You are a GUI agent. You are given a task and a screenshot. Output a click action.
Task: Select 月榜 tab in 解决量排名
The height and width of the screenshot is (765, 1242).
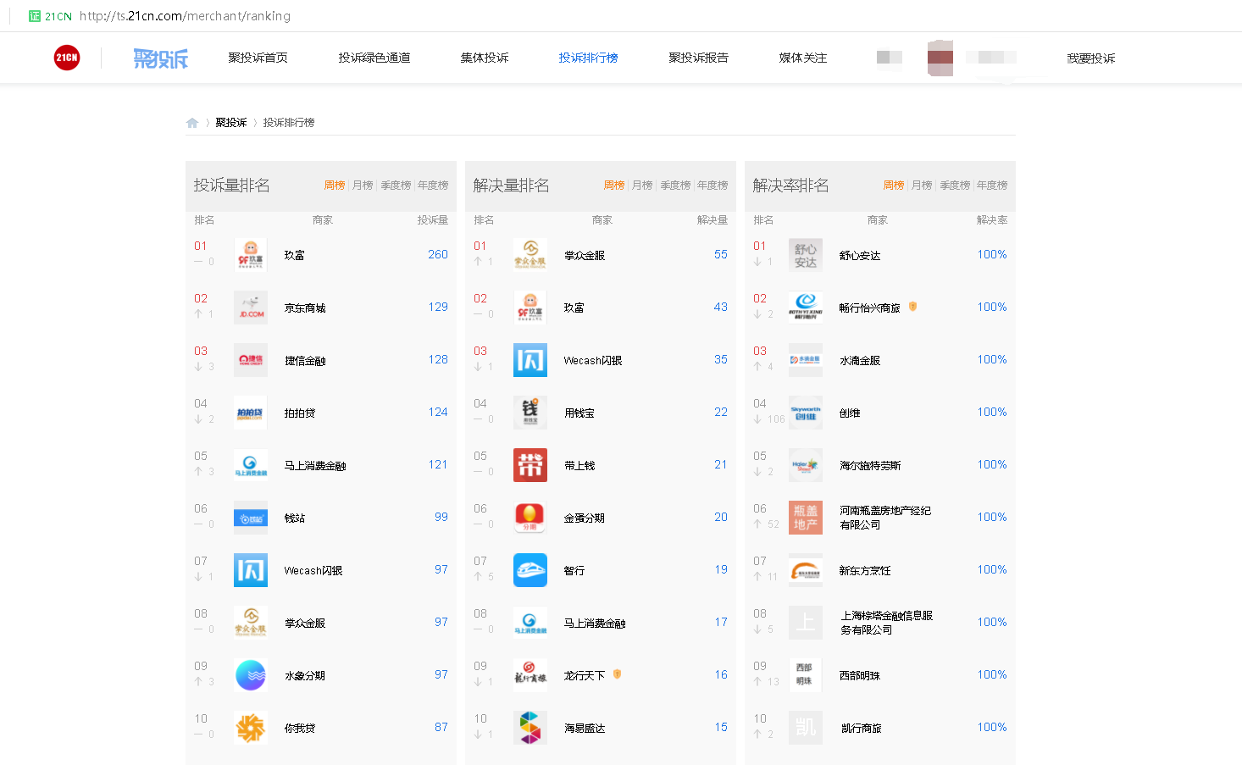pos(642,185)
